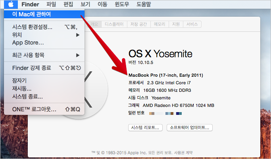
Task: Click the 16GB 1600 MHz DDR3 value
Action: [167, 90]
